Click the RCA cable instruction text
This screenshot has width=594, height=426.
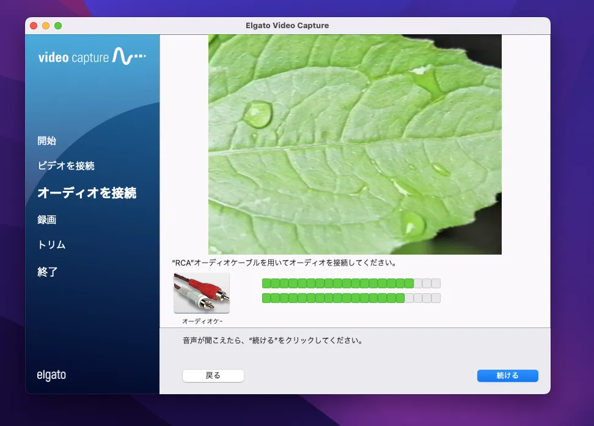284,263
